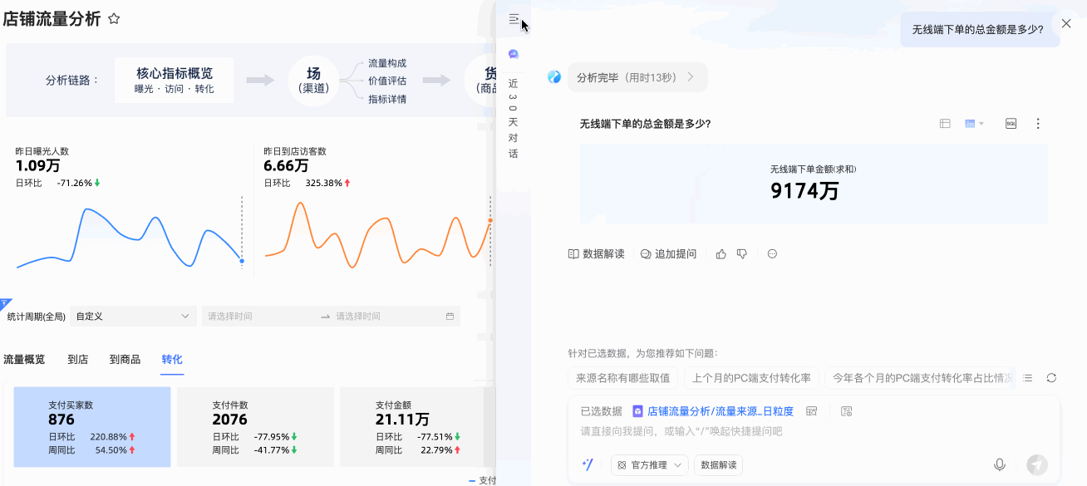Select the 转化 tab
1087x486 pixels.
pos(172,360)
